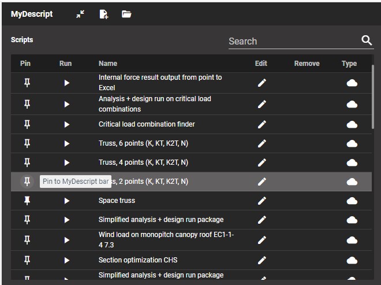381x285 pixels.
Task: Click the Edit column header
Action: (x=261, y=64)
